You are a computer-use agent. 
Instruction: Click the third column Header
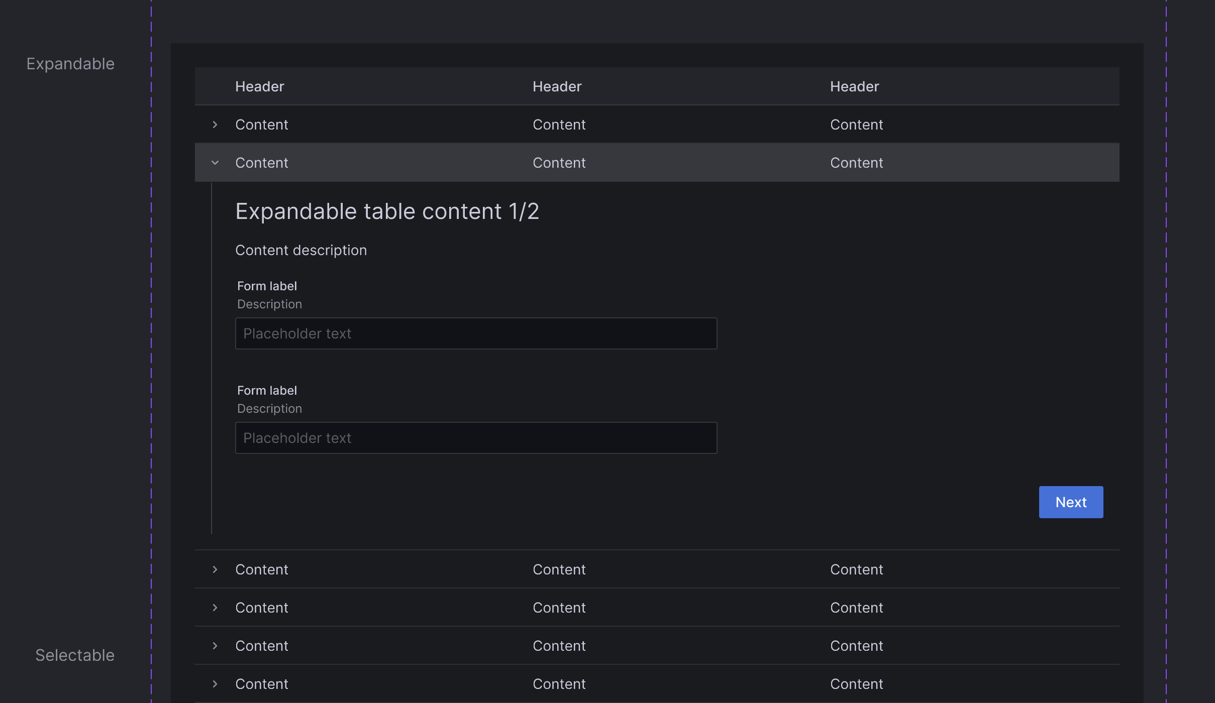click(x=854, y=86)
